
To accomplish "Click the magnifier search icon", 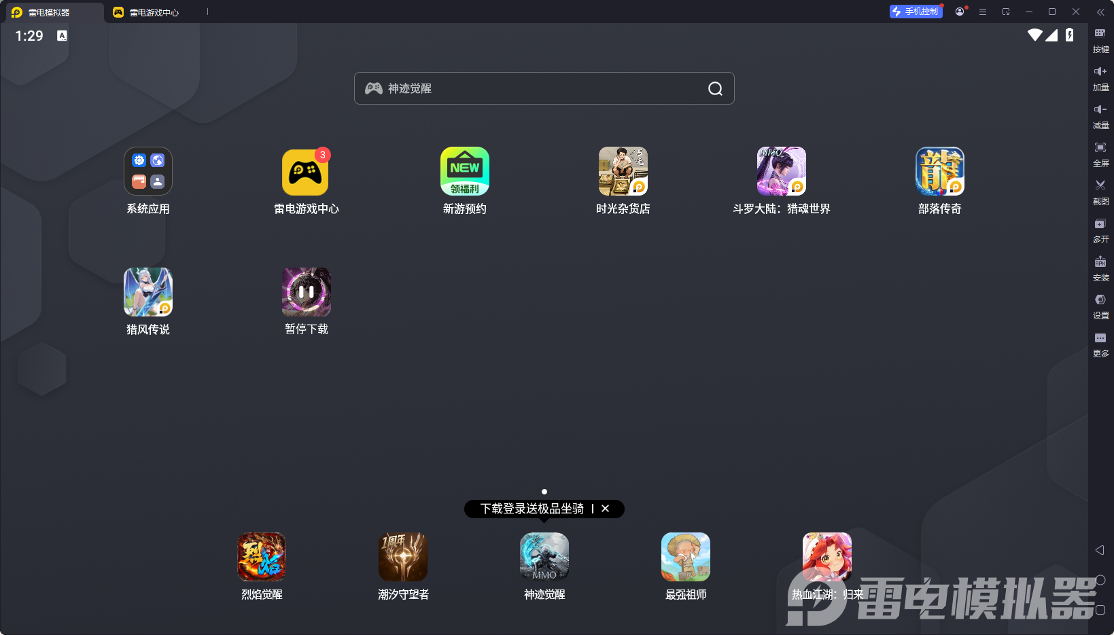I will pyautogui.click(x=715, y=88).
